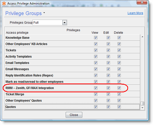Toggle Edit checkbox for Tickets
The width and height of the screenshot is (153, 125).
pos(108,50)
